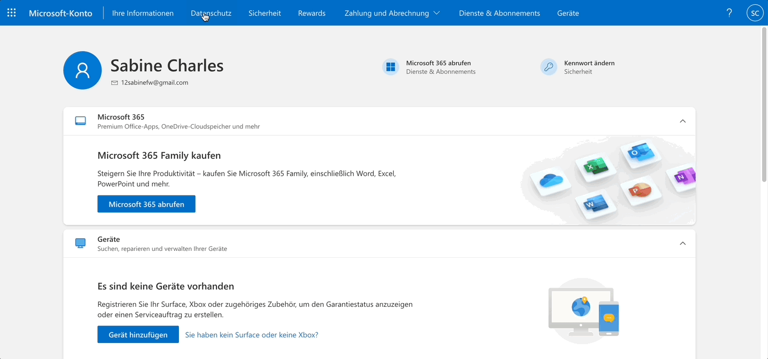Click the laptop icon beside Microsoft 365
Screen dimensions: 768x359
(x=81, y=121)
